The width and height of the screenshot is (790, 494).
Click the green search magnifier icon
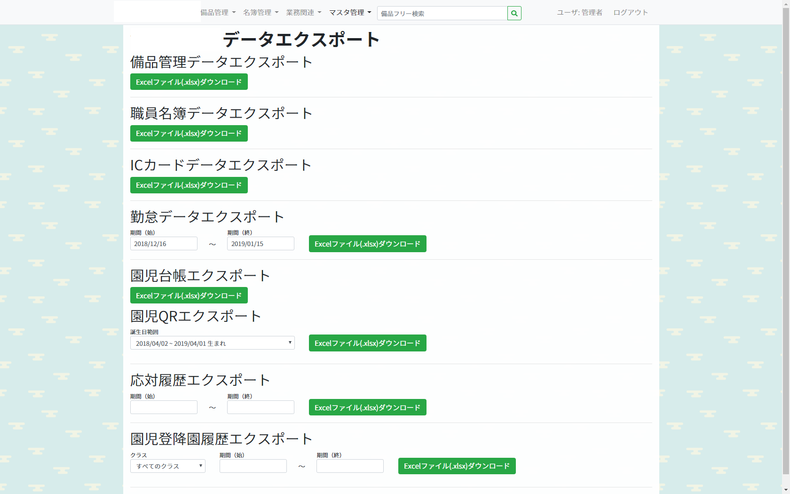(x=514, y=13)
